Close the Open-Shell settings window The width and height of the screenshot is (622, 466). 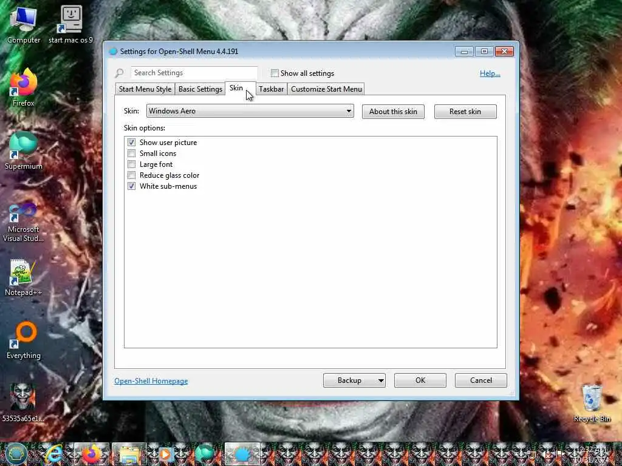pos(504,51)
